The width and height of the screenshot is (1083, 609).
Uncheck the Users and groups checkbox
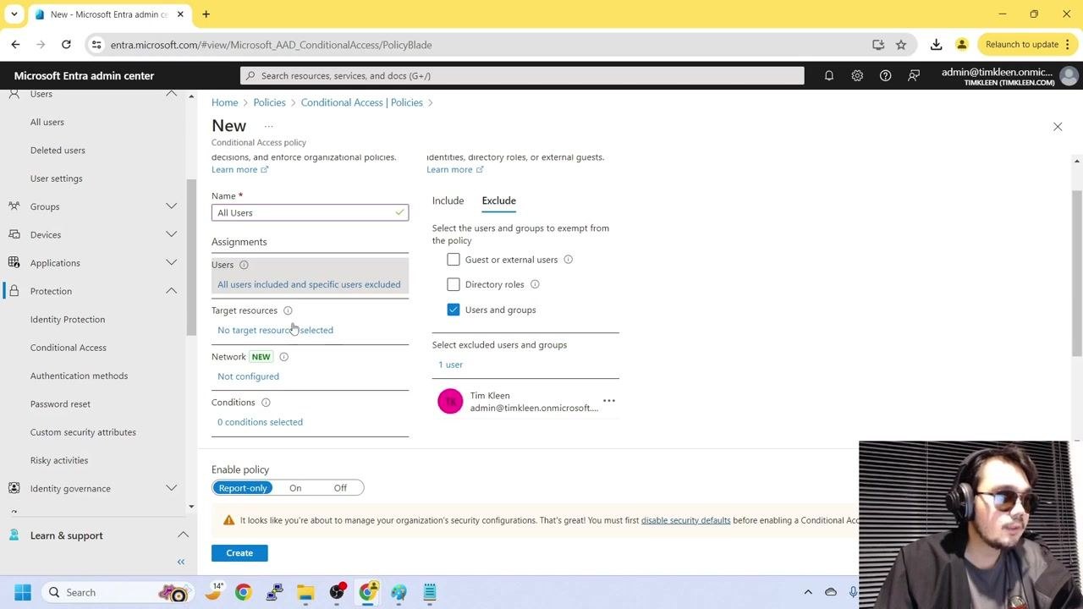coord(454,310)
